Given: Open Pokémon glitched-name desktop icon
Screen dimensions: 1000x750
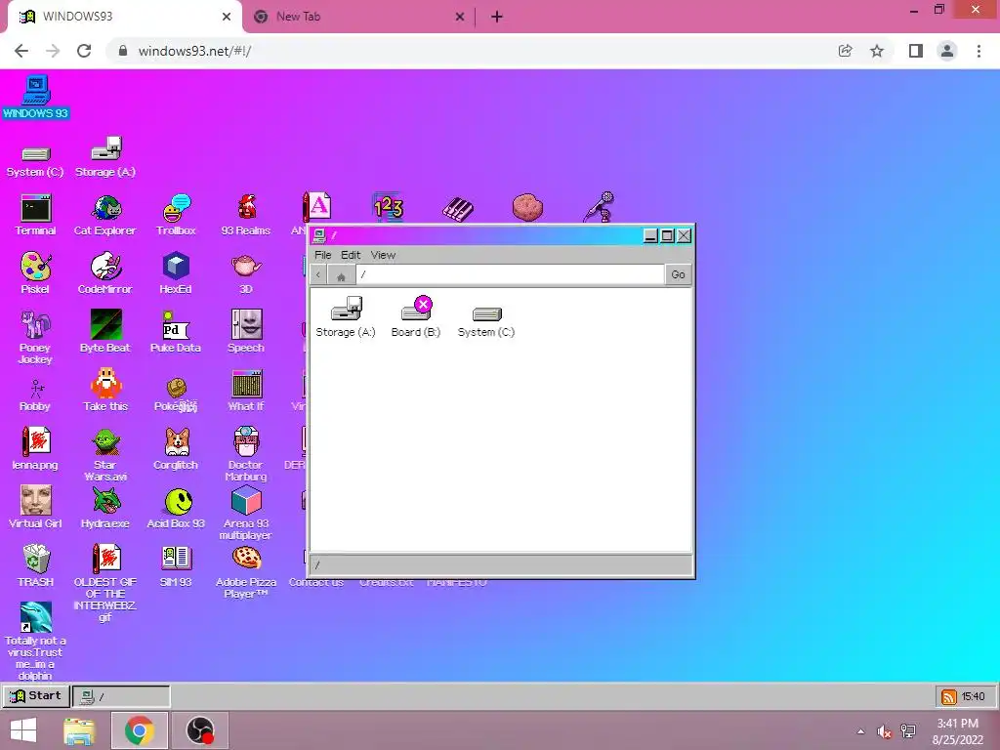Looking at the screenshot, I should click(x=176, y=396).
